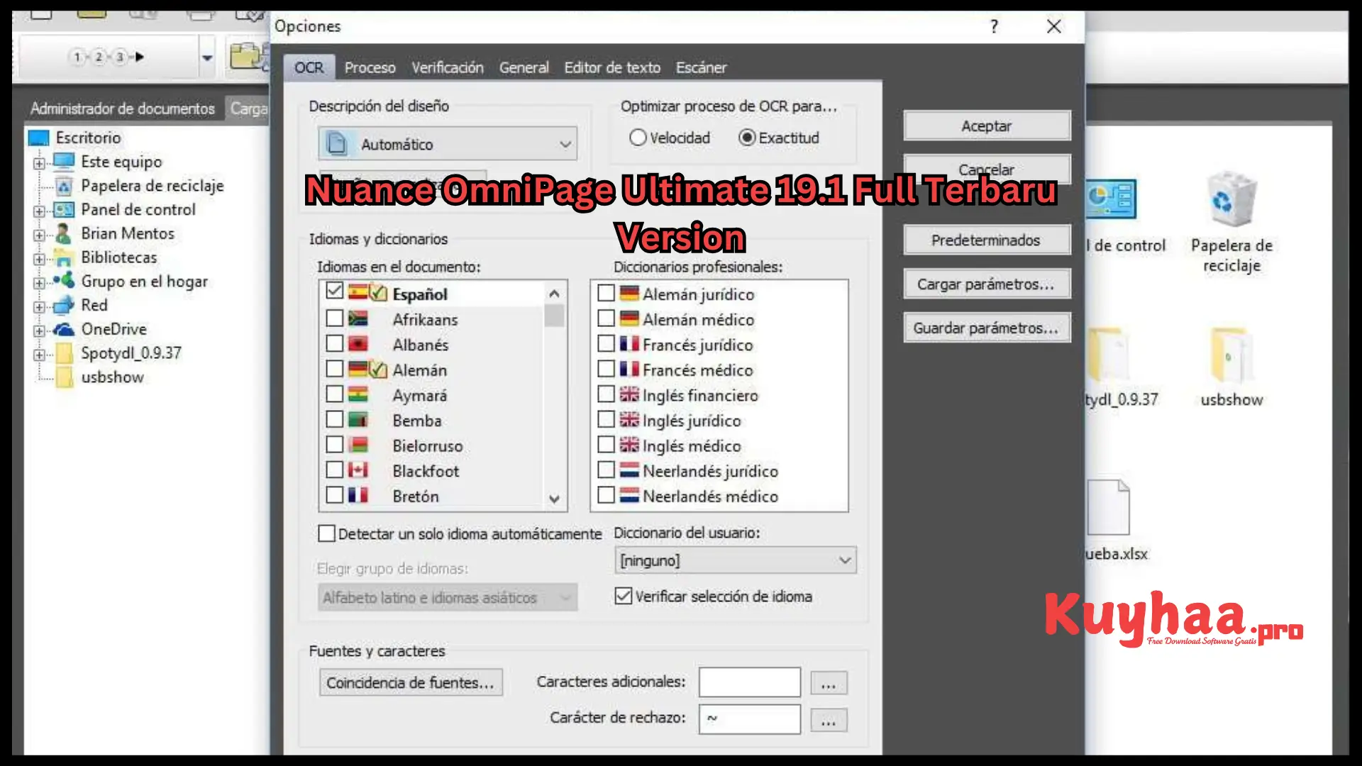Click the Coincidencia de fuentes button
This screenshot has width=1362, height=766.
(411, 682)
